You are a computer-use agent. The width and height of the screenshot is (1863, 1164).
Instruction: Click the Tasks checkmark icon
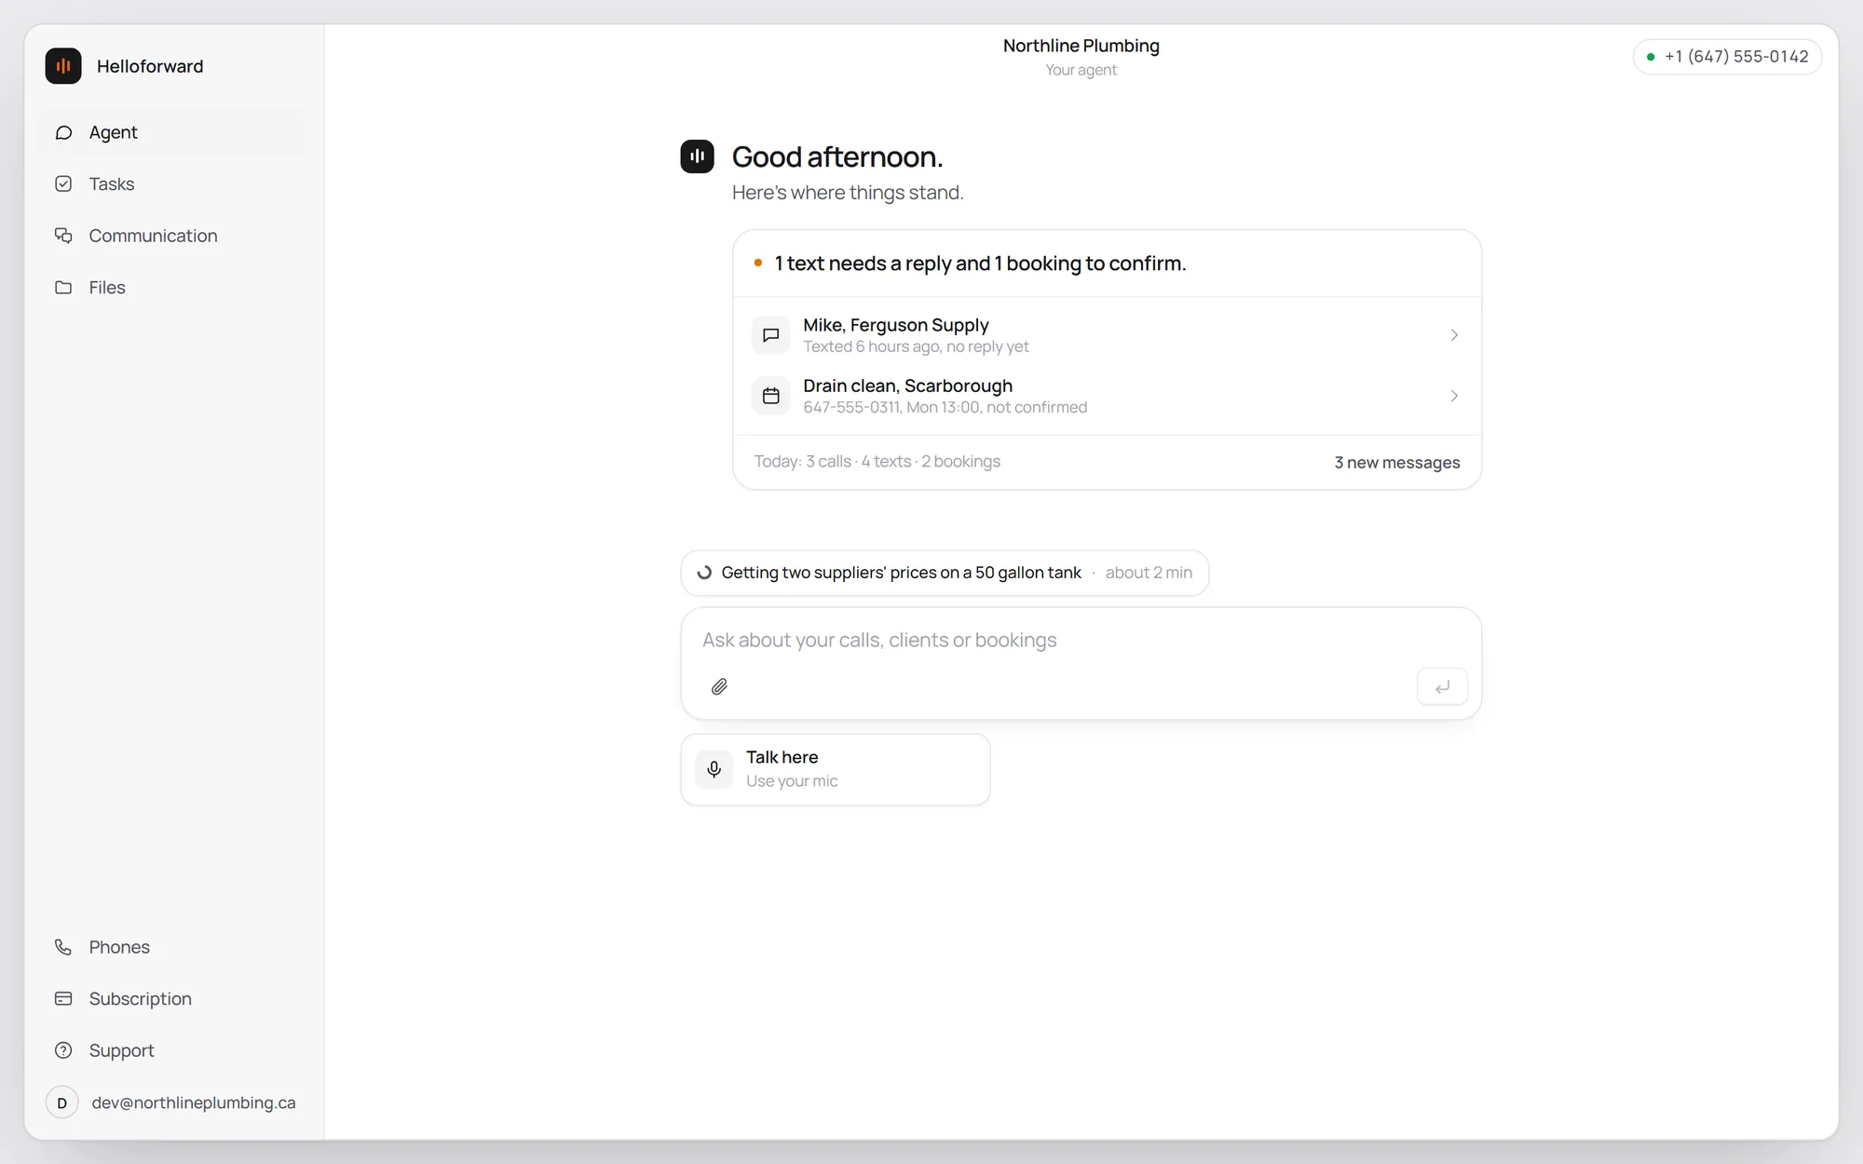tap(63, 184)
